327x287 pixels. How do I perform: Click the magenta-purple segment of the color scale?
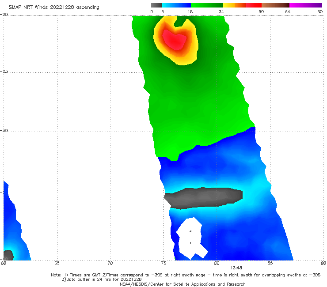coord(306,5)
